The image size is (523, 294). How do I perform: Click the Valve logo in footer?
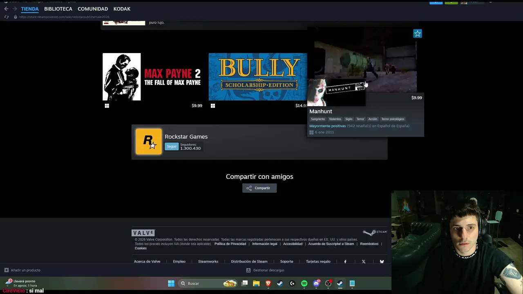tap(143, 233)
